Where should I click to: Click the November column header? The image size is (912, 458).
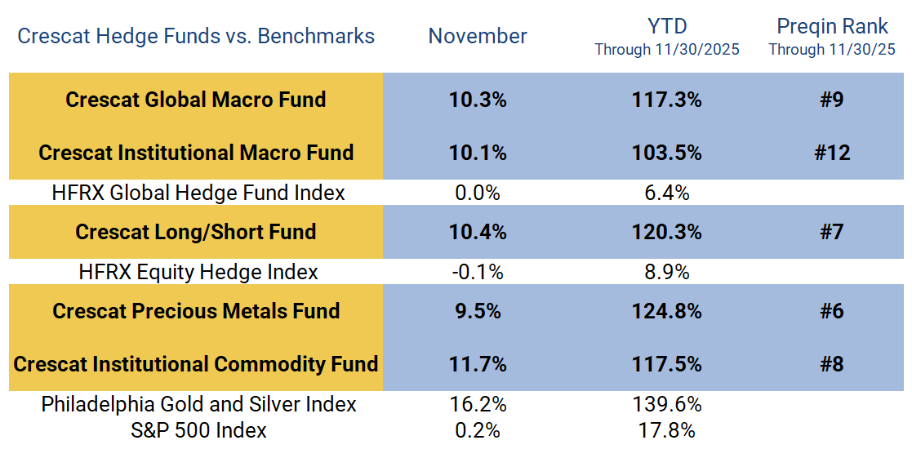coord(478,37)
